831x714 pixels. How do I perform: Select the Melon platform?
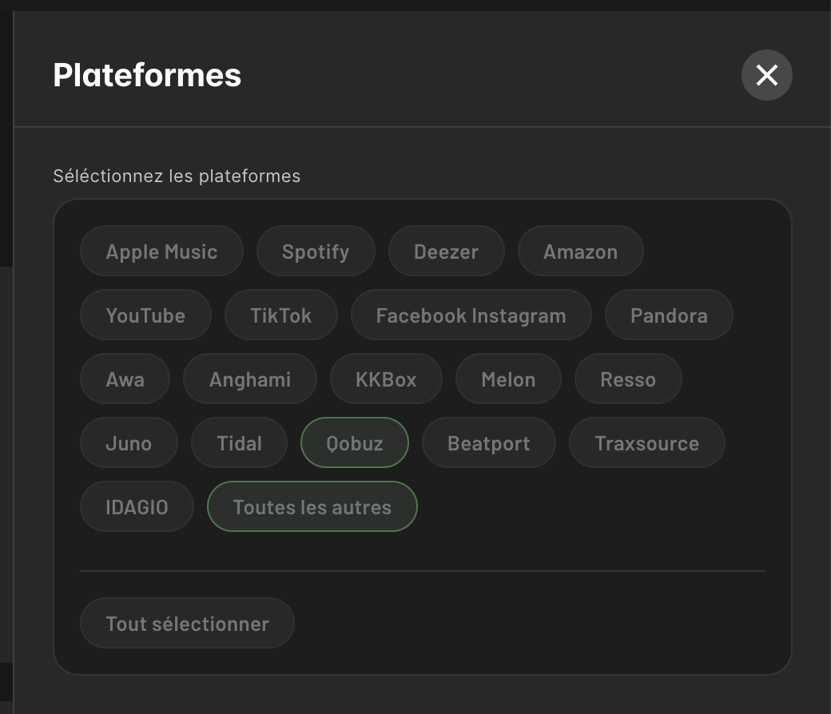[x=508, y=379]
